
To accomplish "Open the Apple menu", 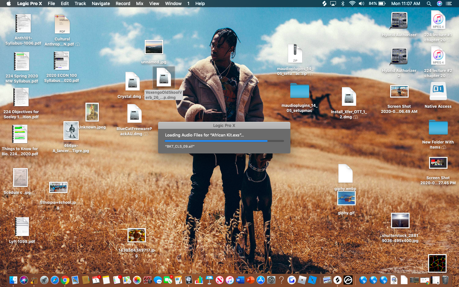I will coord(9,4).
